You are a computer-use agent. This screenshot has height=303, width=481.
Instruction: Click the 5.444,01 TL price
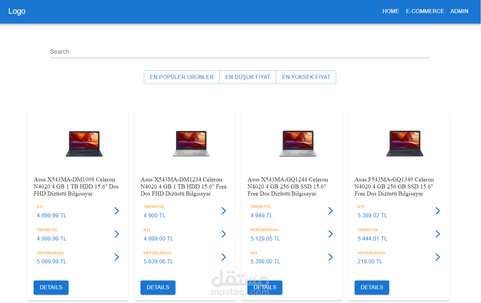tap(372, 239)
